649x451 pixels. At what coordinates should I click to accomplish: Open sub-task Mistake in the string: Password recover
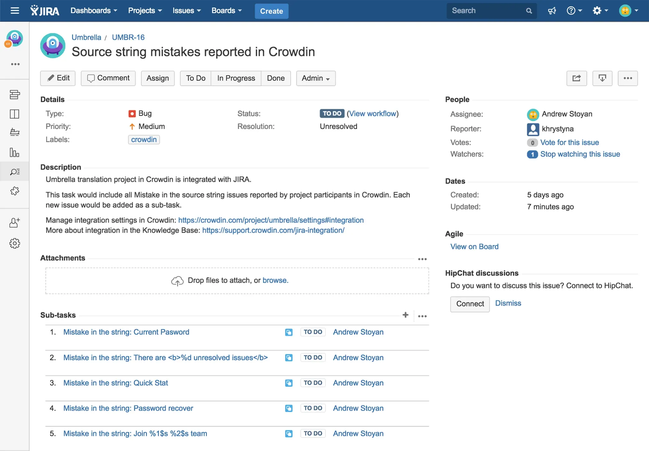pyautogui.click(x=128, y=408)
